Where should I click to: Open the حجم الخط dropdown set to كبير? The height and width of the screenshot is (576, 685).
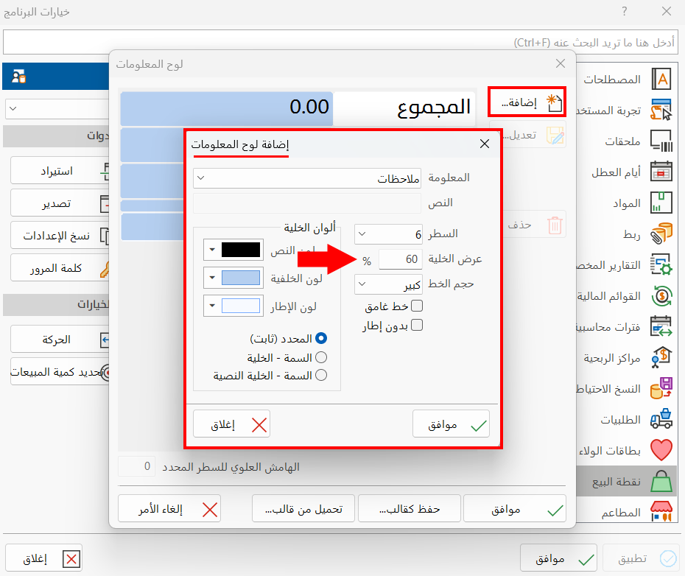388,284
